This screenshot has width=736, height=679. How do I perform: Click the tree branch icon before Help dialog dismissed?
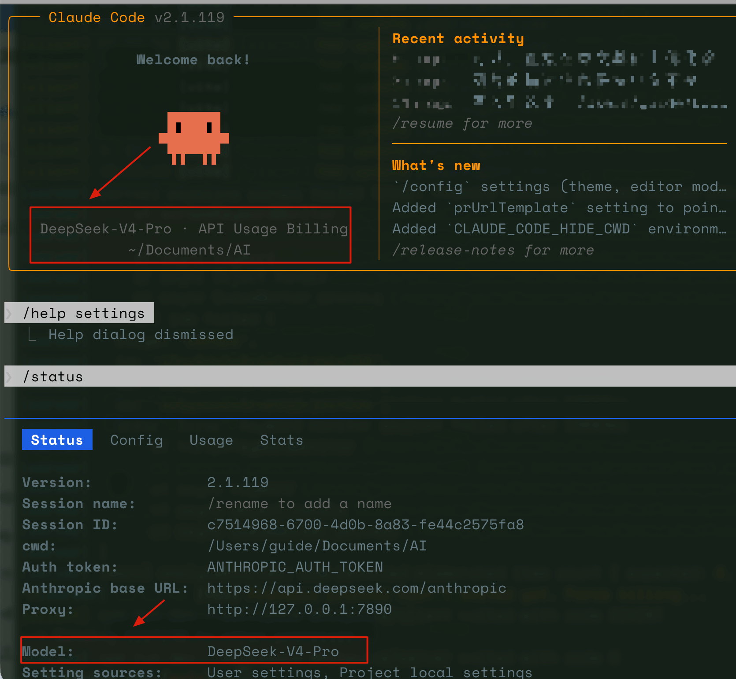coord(32,334)
